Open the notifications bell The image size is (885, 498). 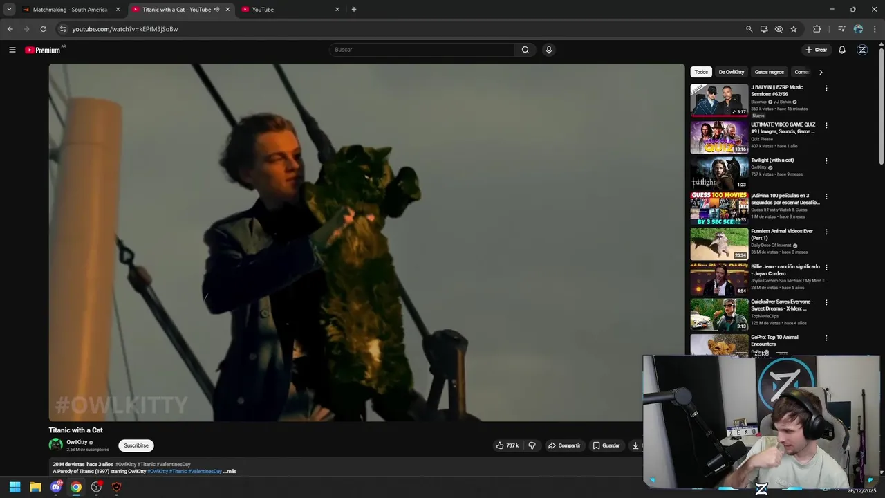click(x=842, y=50)
